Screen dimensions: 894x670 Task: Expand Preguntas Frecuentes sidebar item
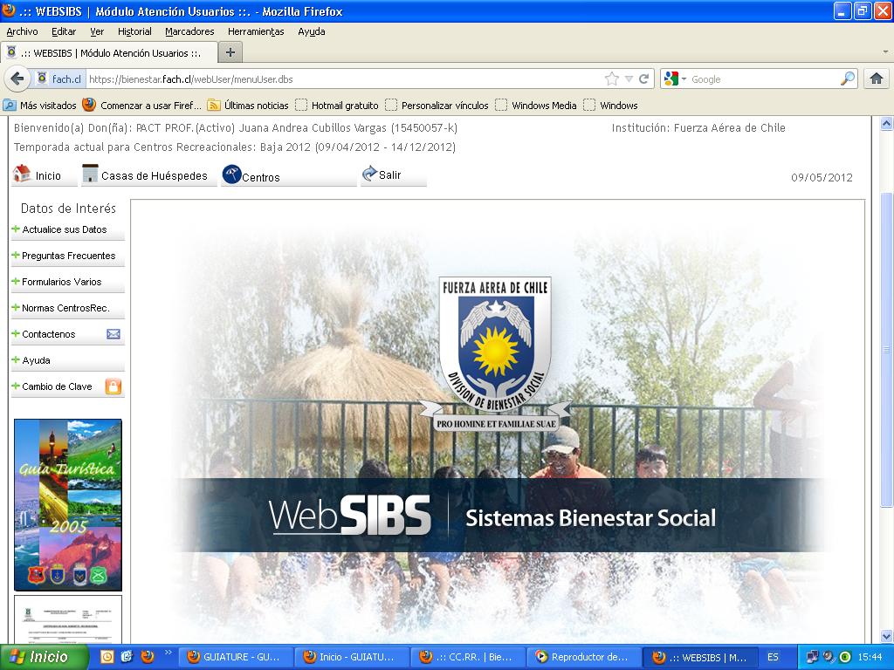(x=16, y=256)
